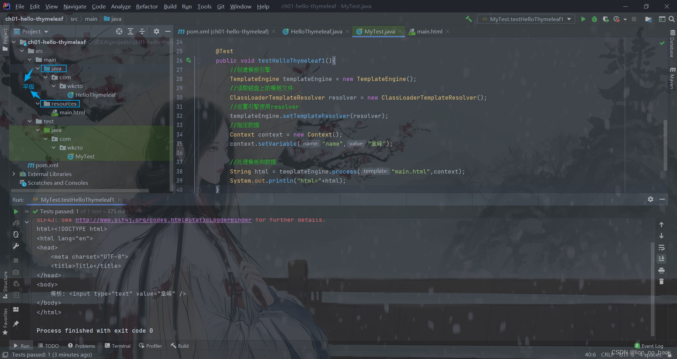This screenshot has width=677, height=359.
Task: Close the MyTest.java editor tab
Action: (400, 31)
